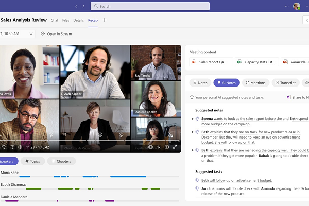Click Open in Stream

[56, 33]
